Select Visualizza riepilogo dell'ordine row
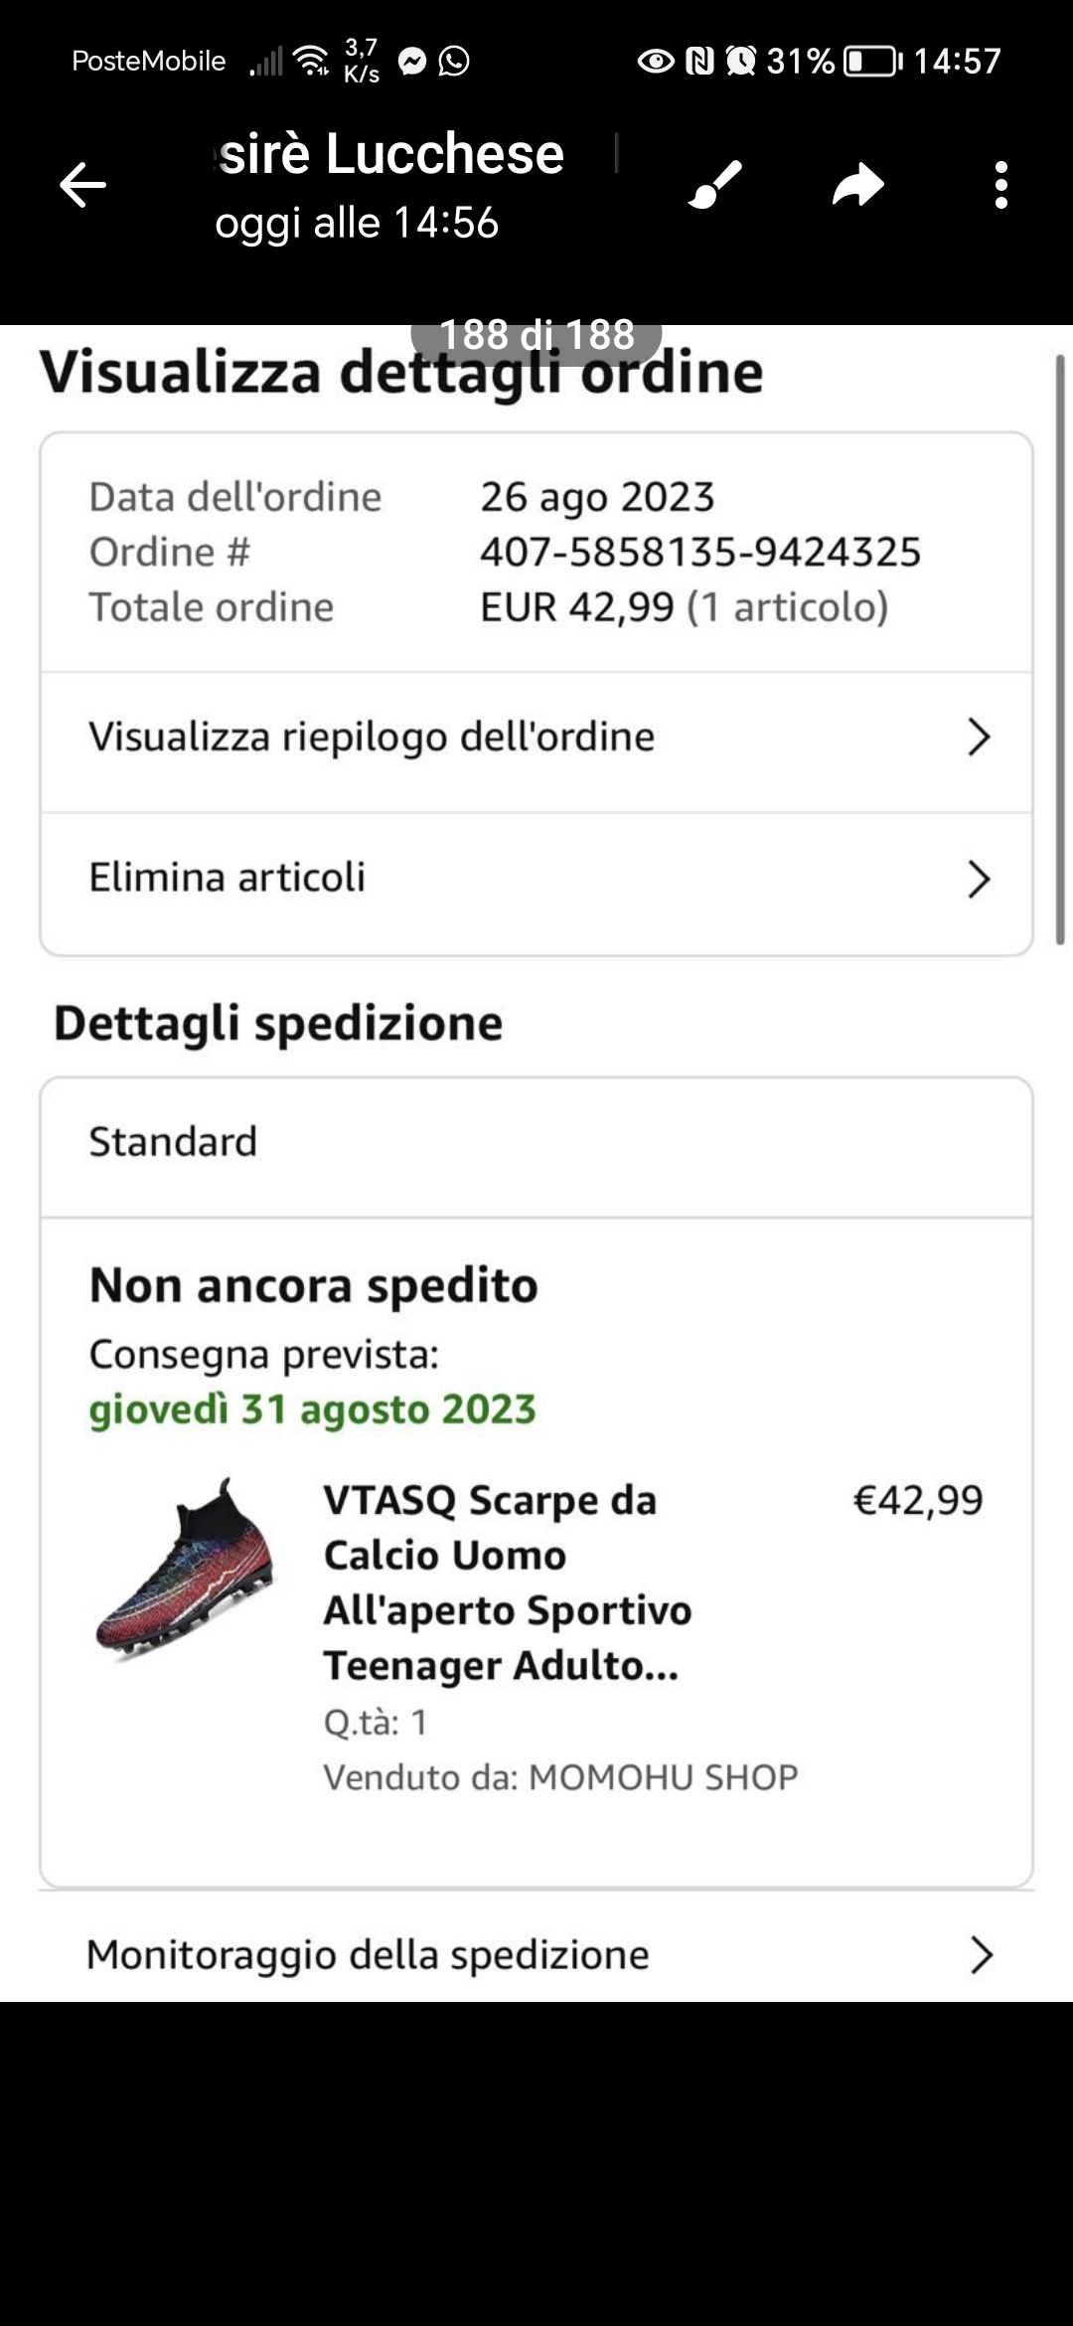 point(372,738)
